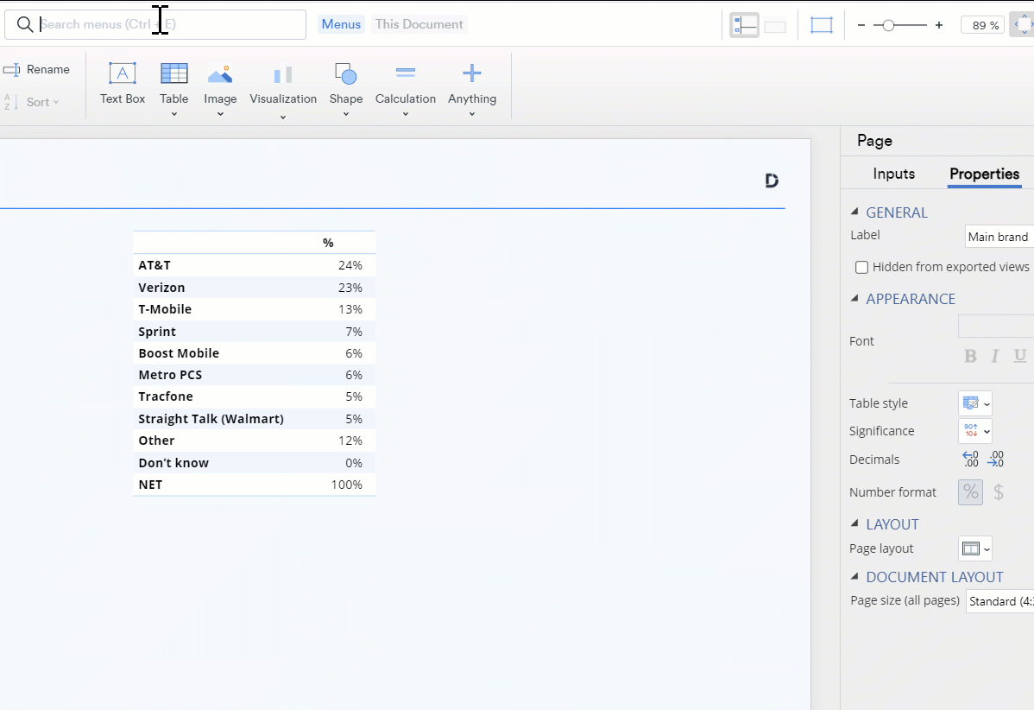Screen dimensions: 1034x710
Task: Select the AT&T row label
Action: point(154,265)
